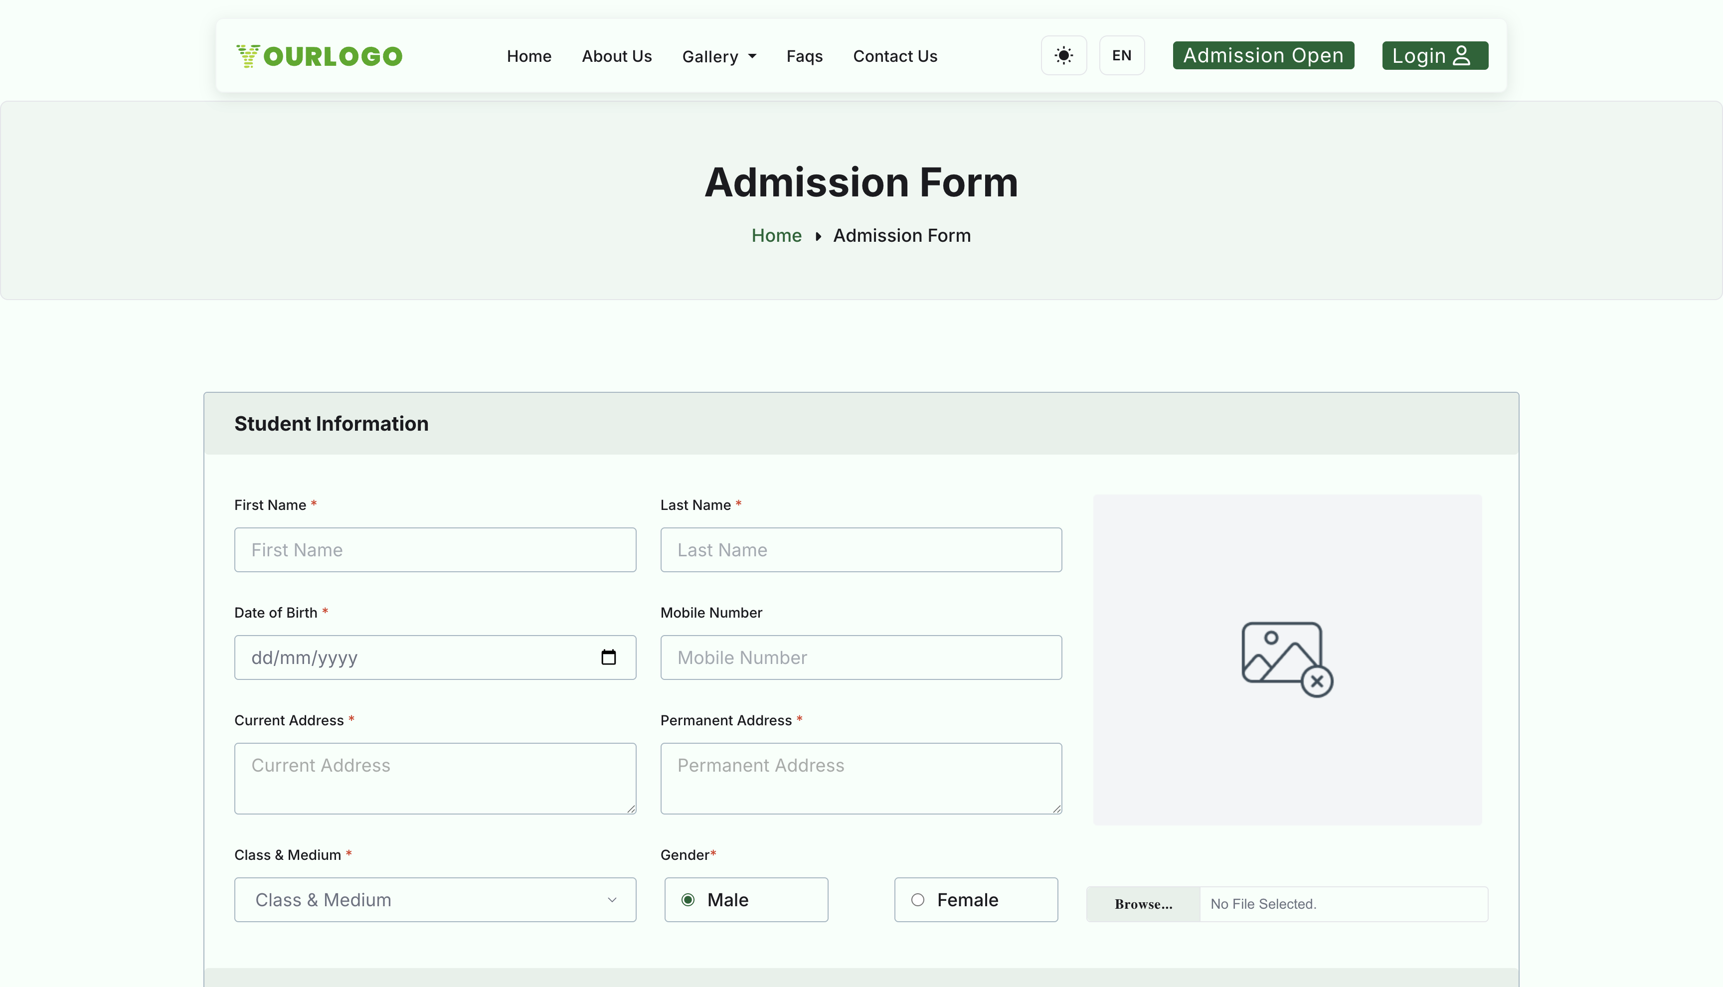Select the Male gender radio button
The width and height of the screenshot is (1723, 987).
tap(689, 899)
